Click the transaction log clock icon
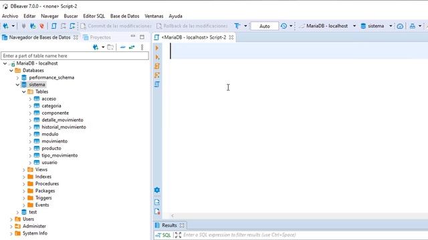 tap(284, 26)
